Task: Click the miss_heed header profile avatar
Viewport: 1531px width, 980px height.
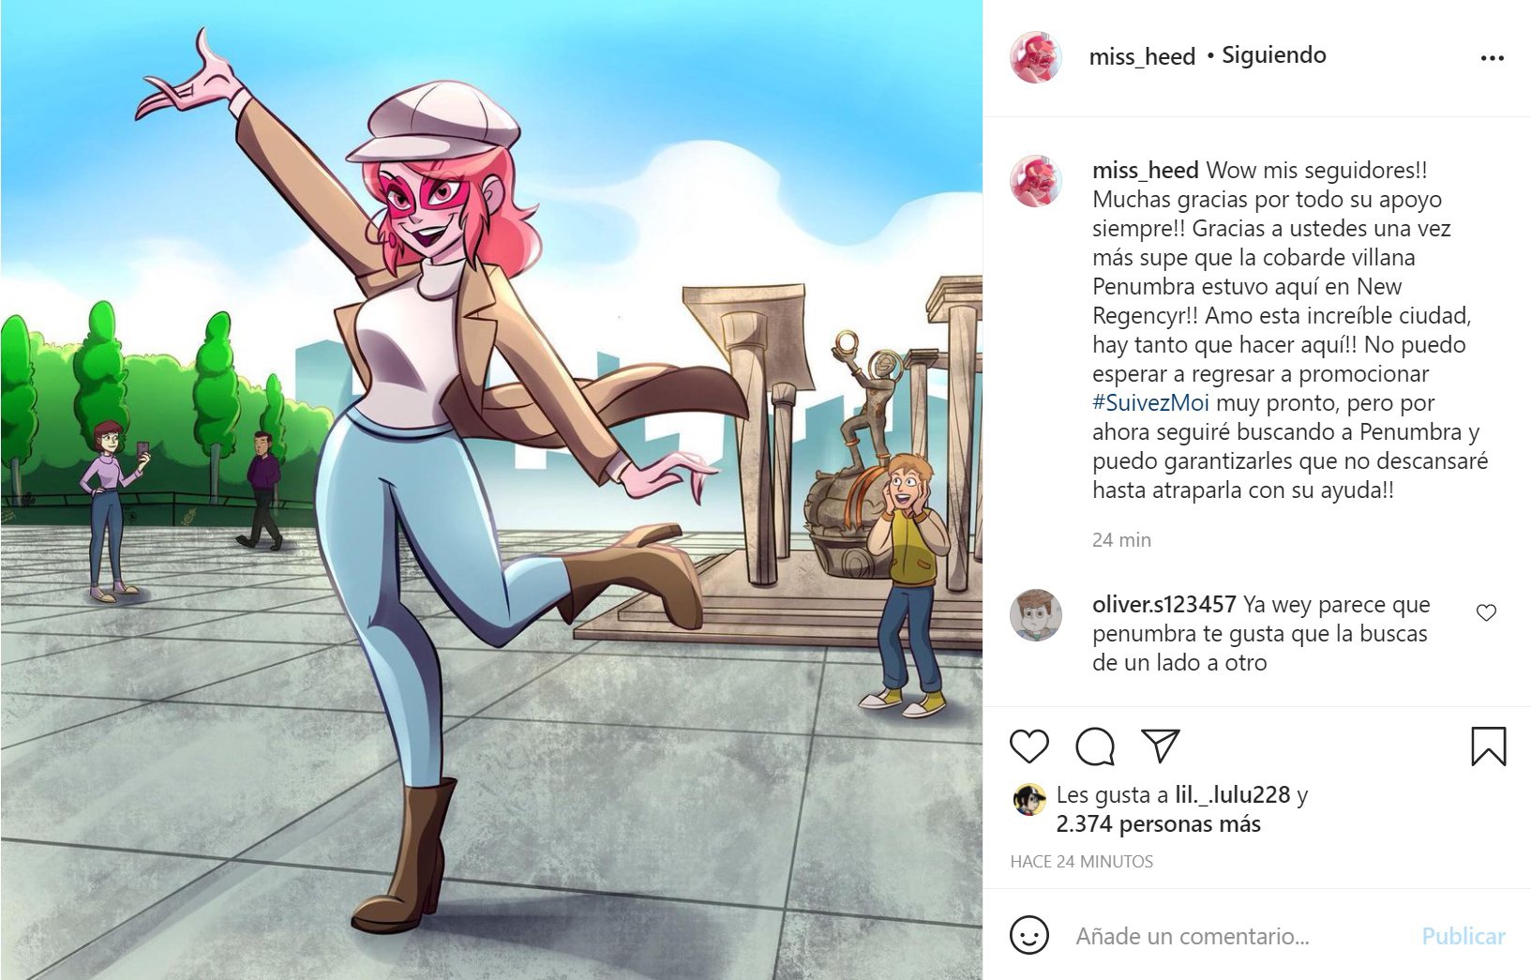Action: [x=1035, y=56]
